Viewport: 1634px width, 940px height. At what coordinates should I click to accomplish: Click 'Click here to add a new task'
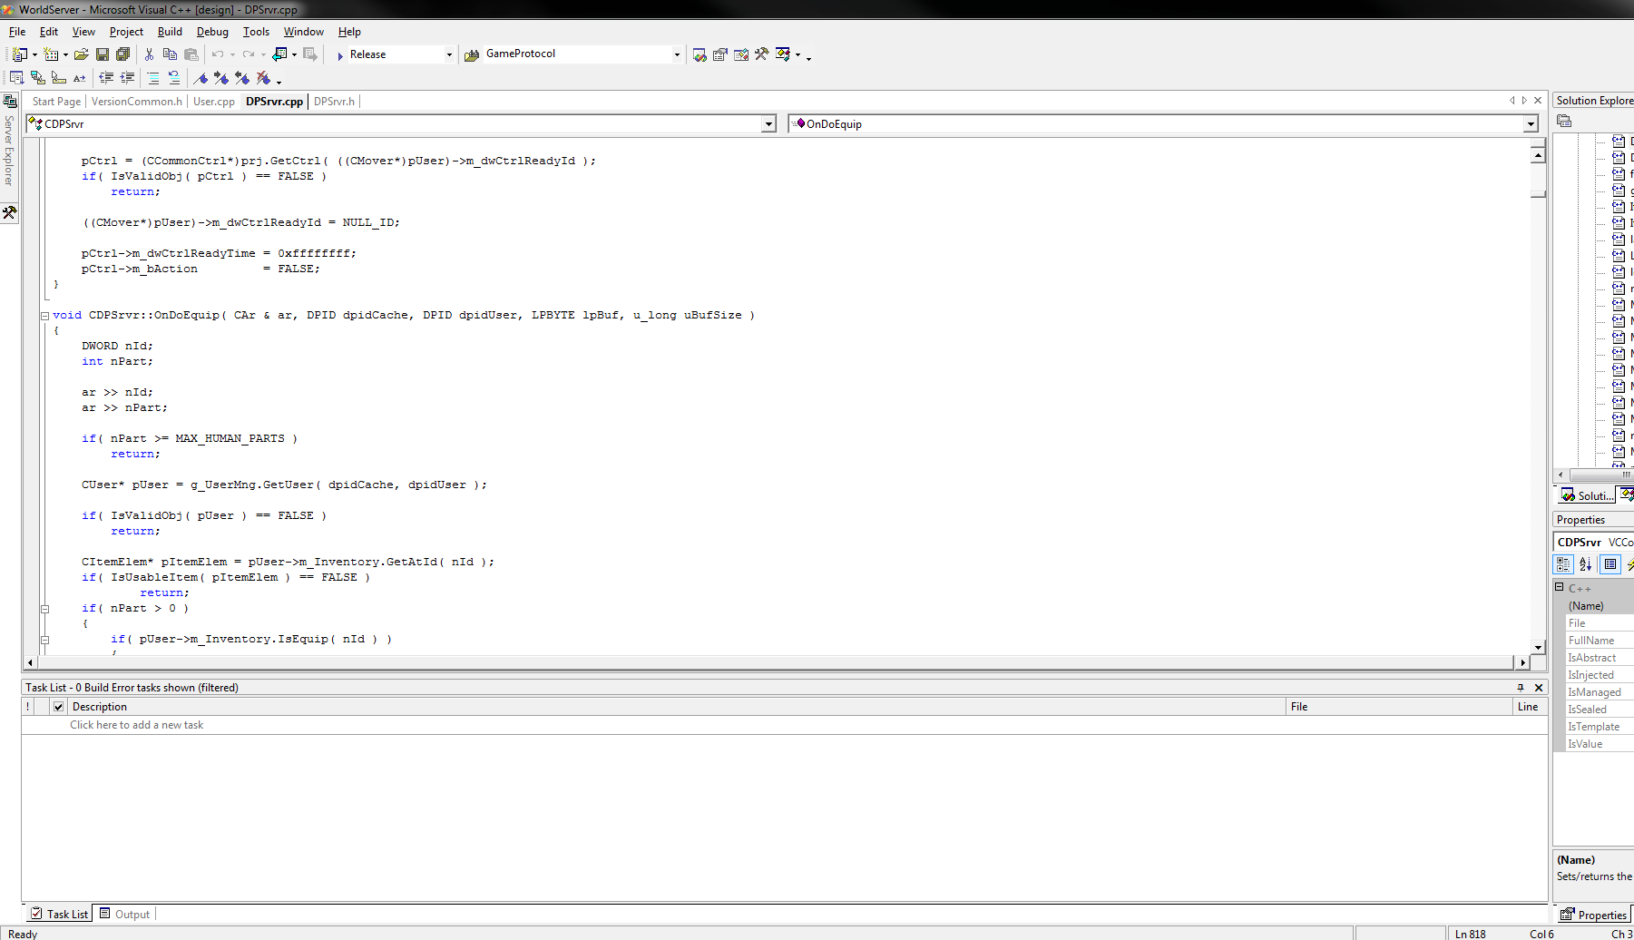click(136, 725)
